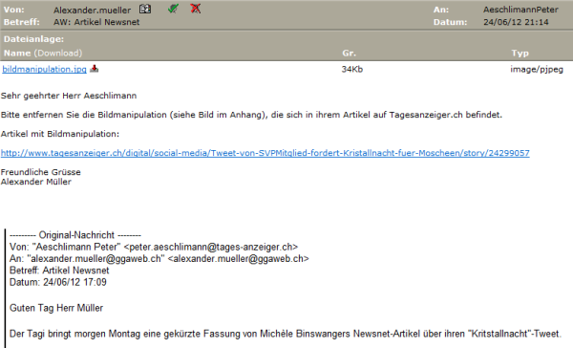
Task: Click the green checkmark sender icon
Action: [173, 9]
